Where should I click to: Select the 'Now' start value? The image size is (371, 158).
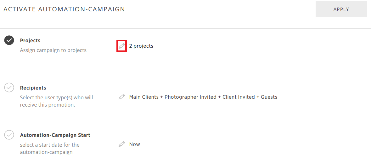coord(135,144)
